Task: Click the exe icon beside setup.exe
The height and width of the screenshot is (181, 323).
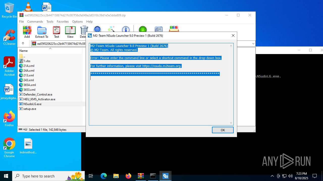Action: 21,109
